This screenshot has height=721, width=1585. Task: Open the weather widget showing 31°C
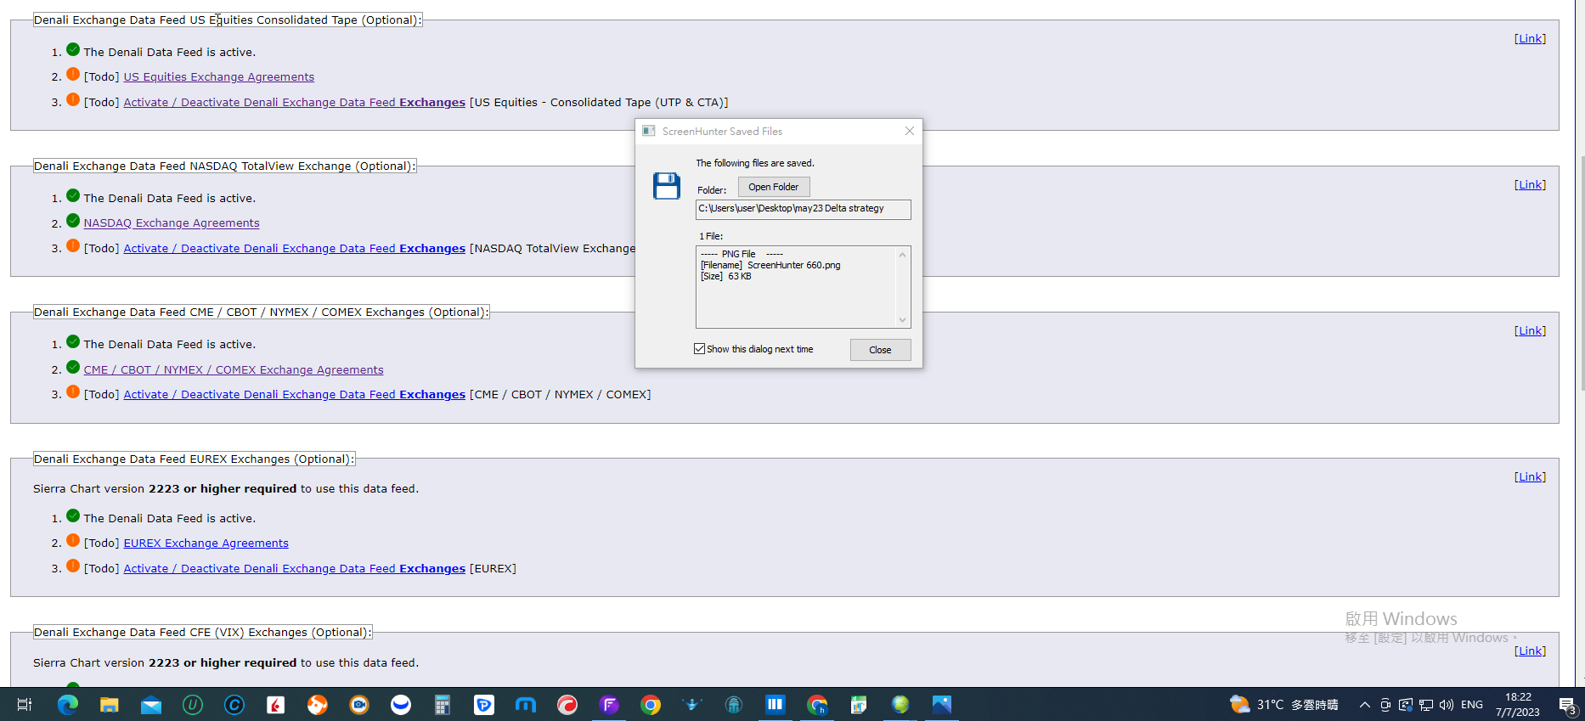pos(1283,704)
